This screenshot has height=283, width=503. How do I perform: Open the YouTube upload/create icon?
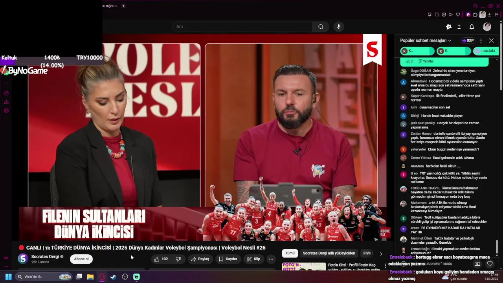[x=459, y=27]
